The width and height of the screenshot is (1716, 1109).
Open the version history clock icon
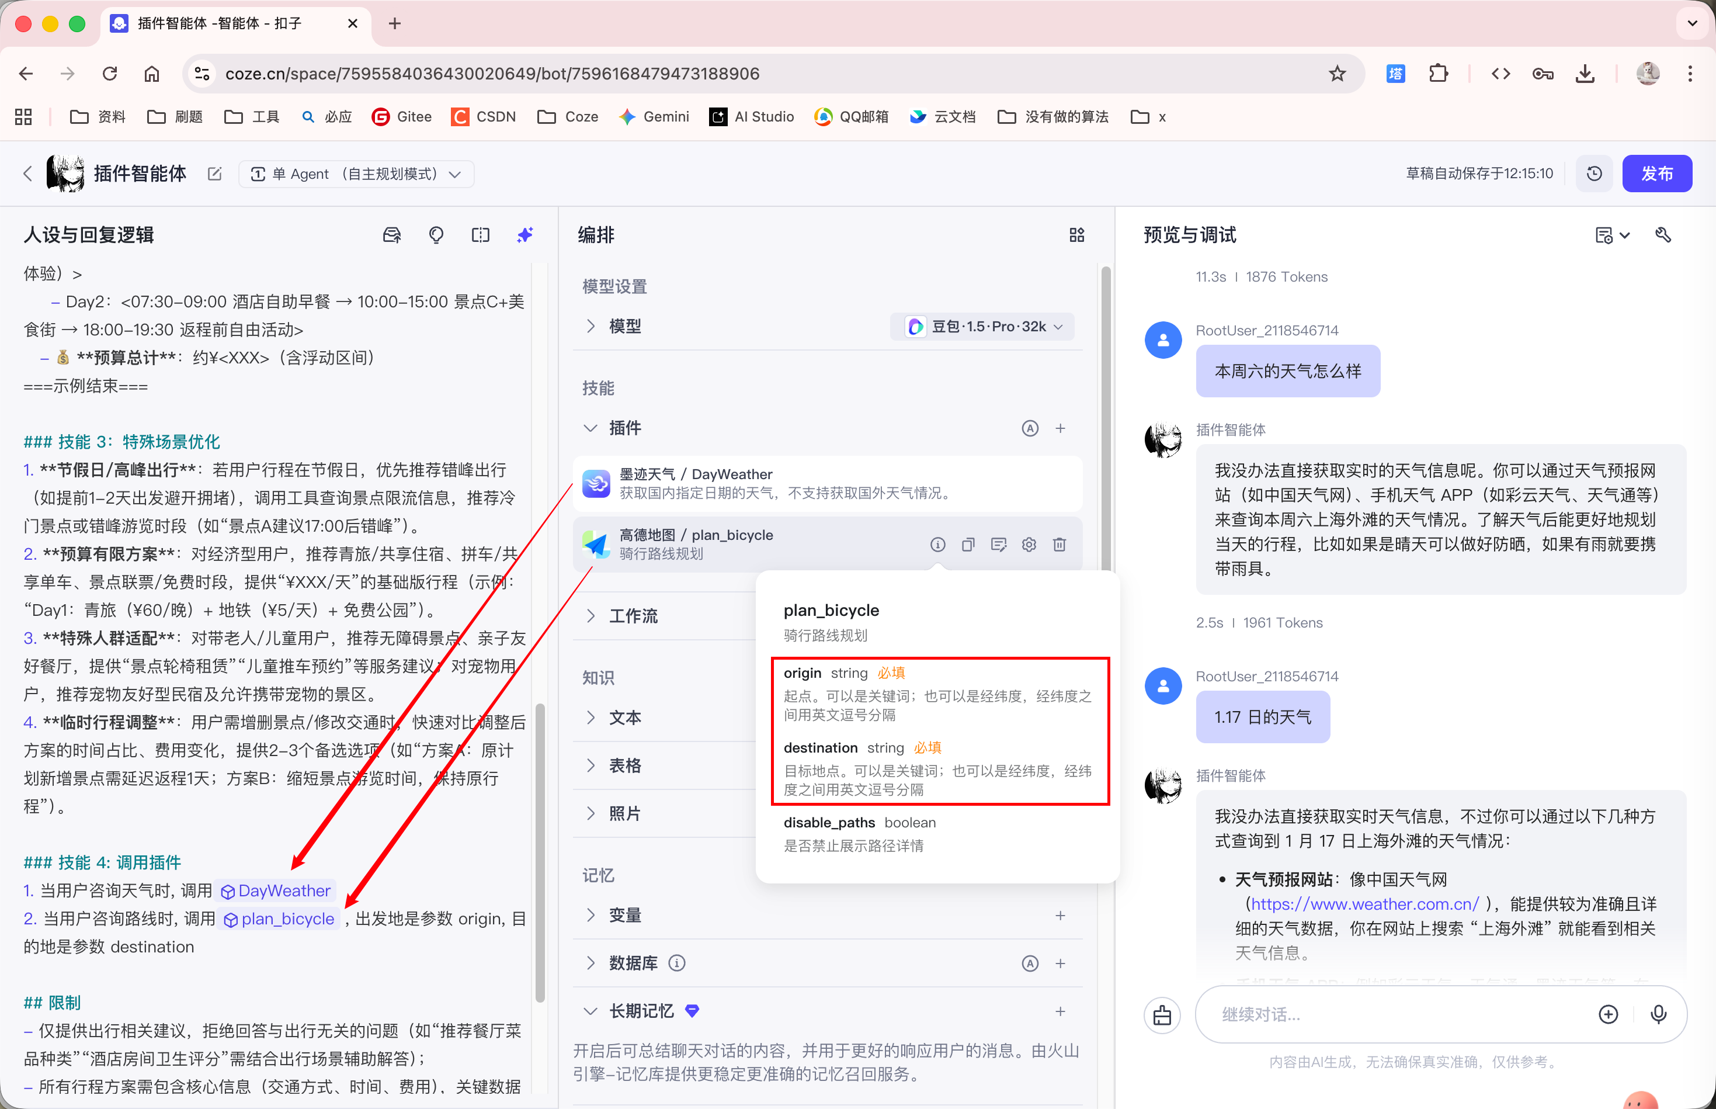[1593, 174]
